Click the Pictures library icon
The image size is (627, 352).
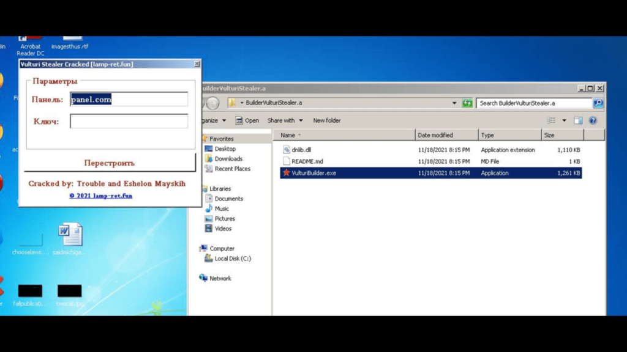(208, 218)
